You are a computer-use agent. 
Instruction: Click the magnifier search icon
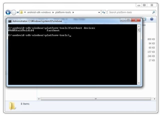153,12
